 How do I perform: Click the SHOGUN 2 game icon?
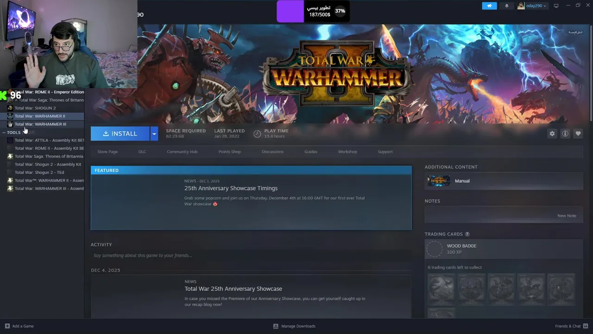10,108
